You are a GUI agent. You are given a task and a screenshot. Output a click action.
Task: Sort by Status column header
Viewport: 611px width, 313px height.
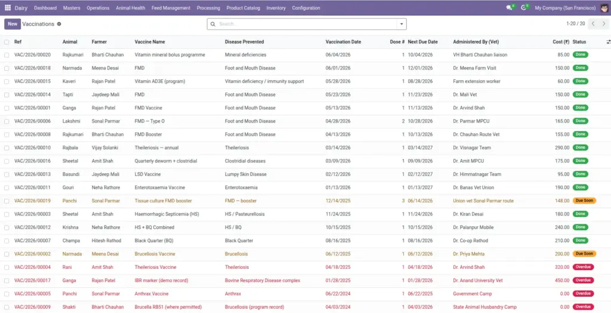579,42
